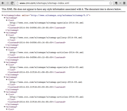
Task: Click the sitemap-gallery-2014-04.xml URL text
Action: pos(46,38)
